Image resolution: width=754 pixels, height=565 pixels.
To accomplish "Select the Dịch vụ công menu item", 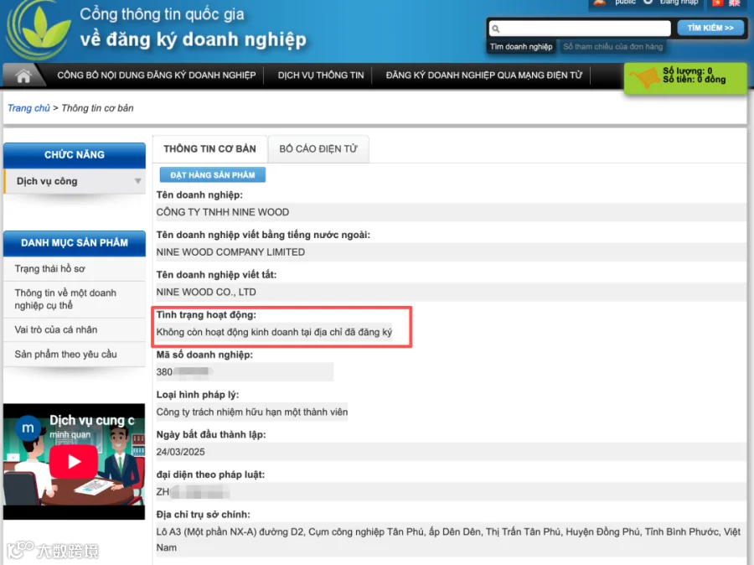I will pyautogui.click(x=75, y=181).
